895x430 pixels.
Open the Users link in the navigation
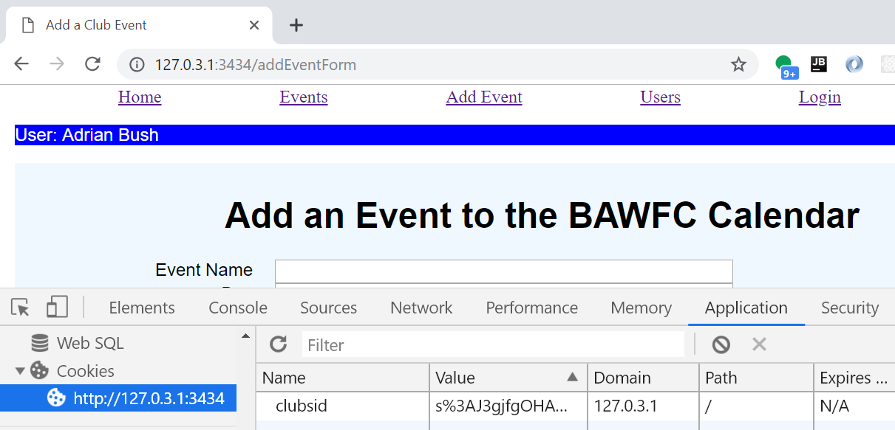[660, 97]
